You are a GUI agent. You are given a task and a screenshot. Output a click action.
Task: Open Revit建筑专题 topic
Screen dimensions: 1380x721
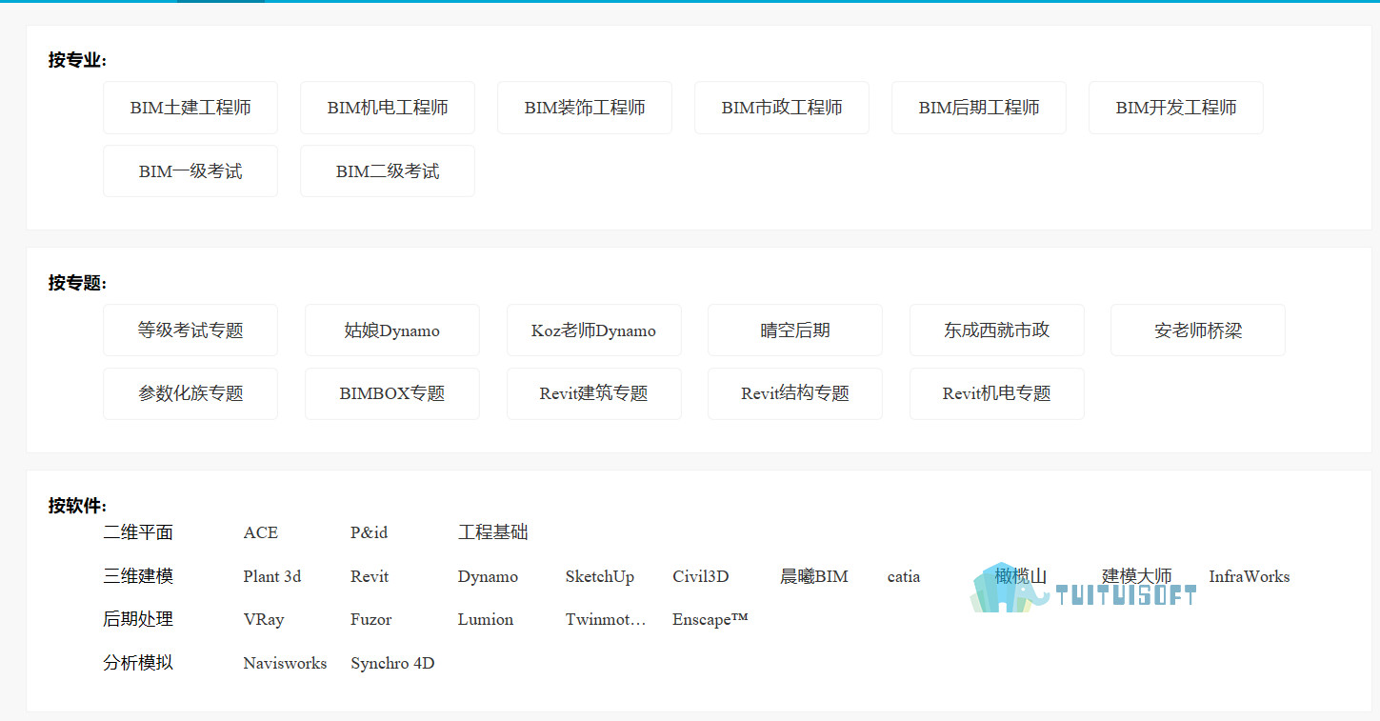pyautogui.click(x=594, y=393)
